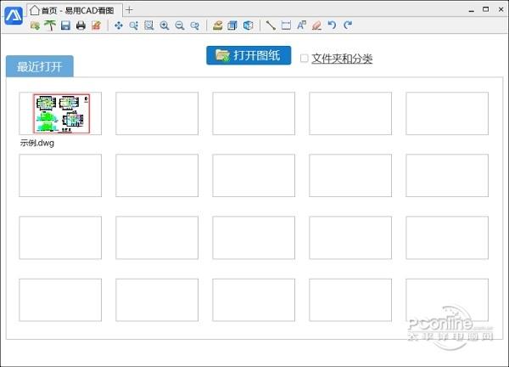This screenshot has width=509, height=367.
Task: Click the palm tree toolbar icon
Action: pyautogui.click(x=50, y=25)
